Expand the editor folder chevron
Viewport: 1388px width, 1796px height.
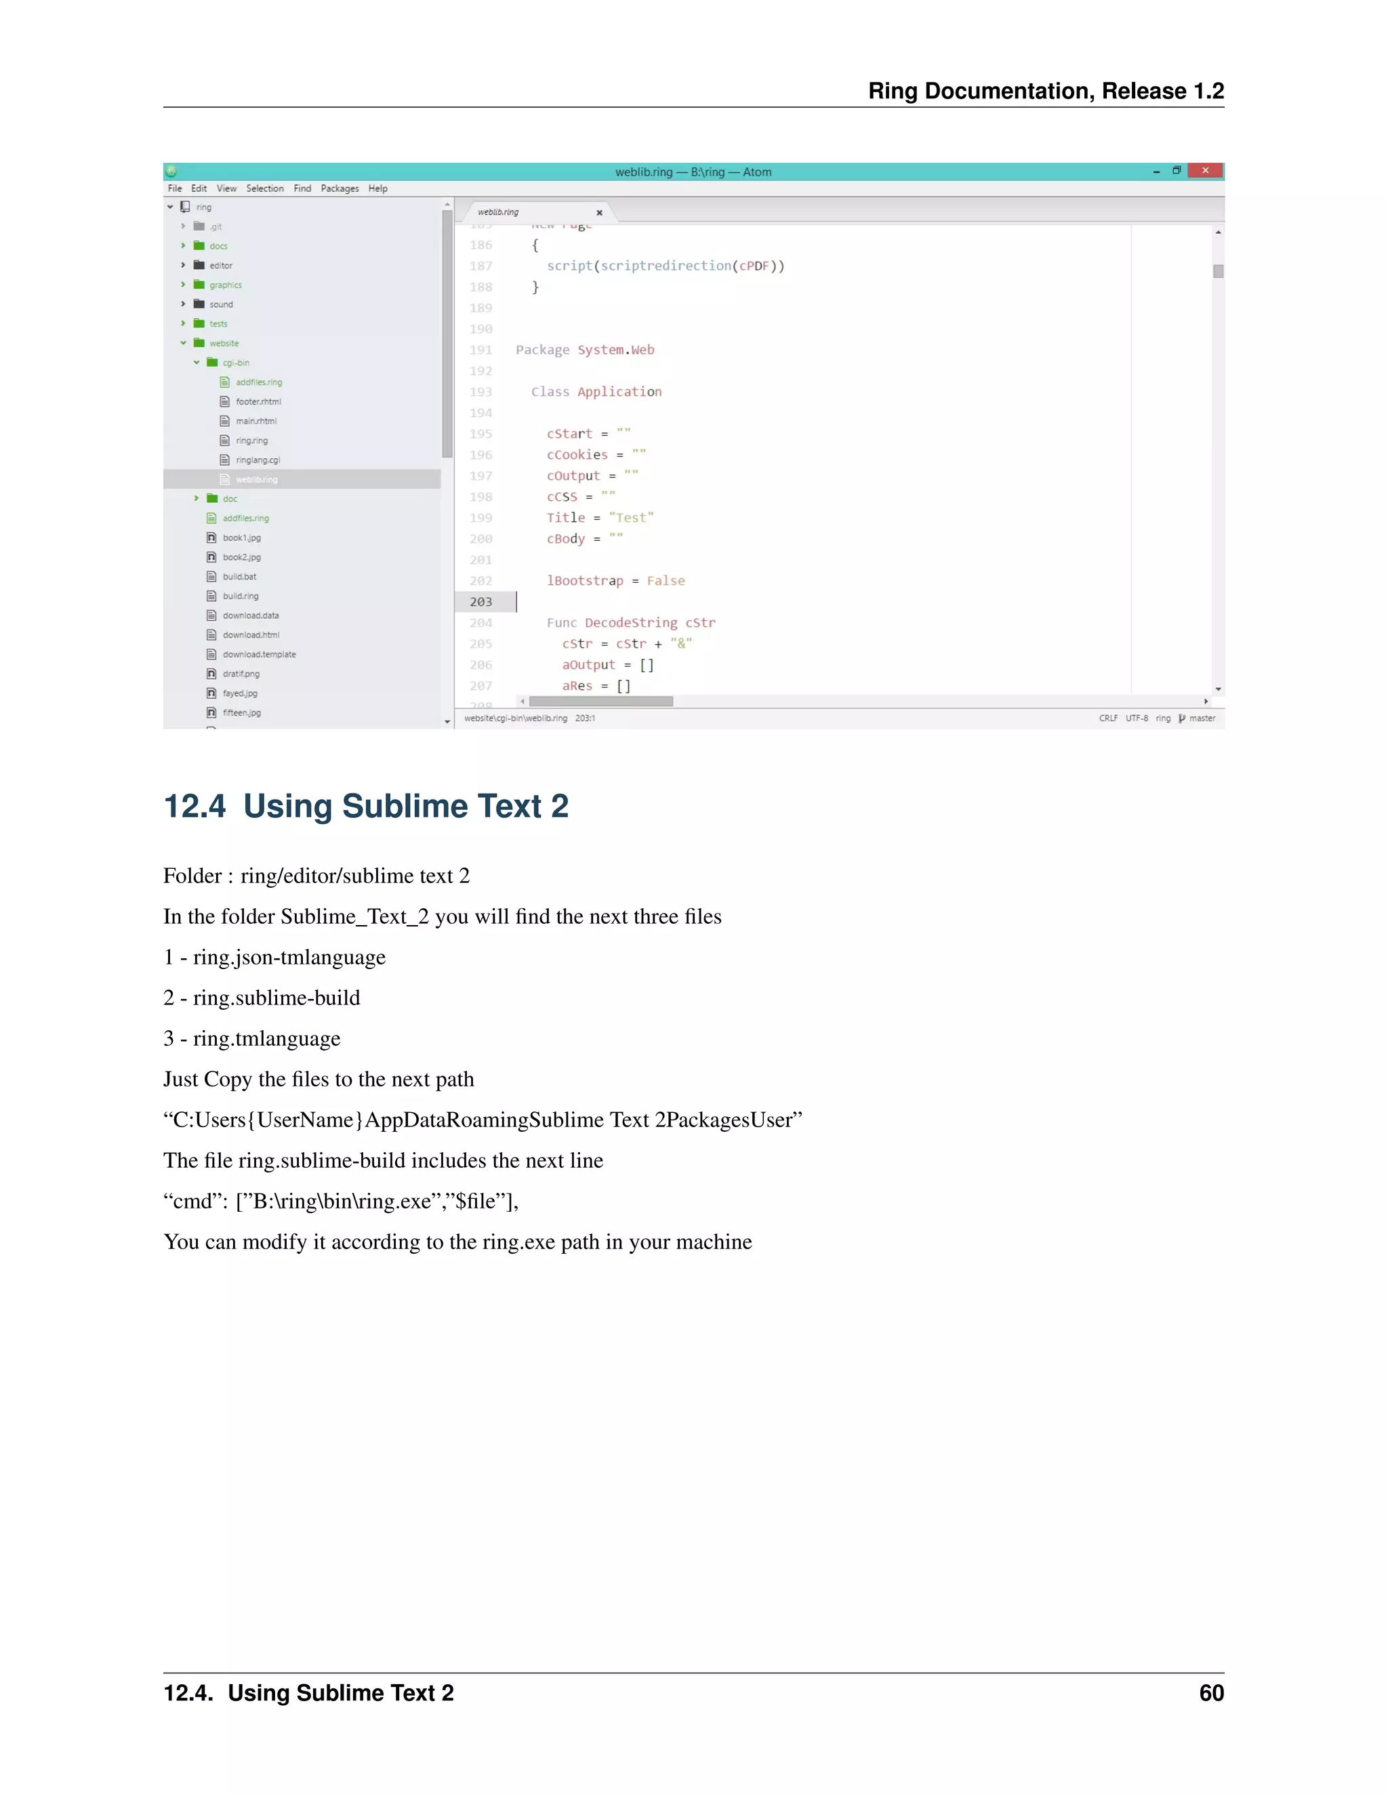tap(184, 265)
